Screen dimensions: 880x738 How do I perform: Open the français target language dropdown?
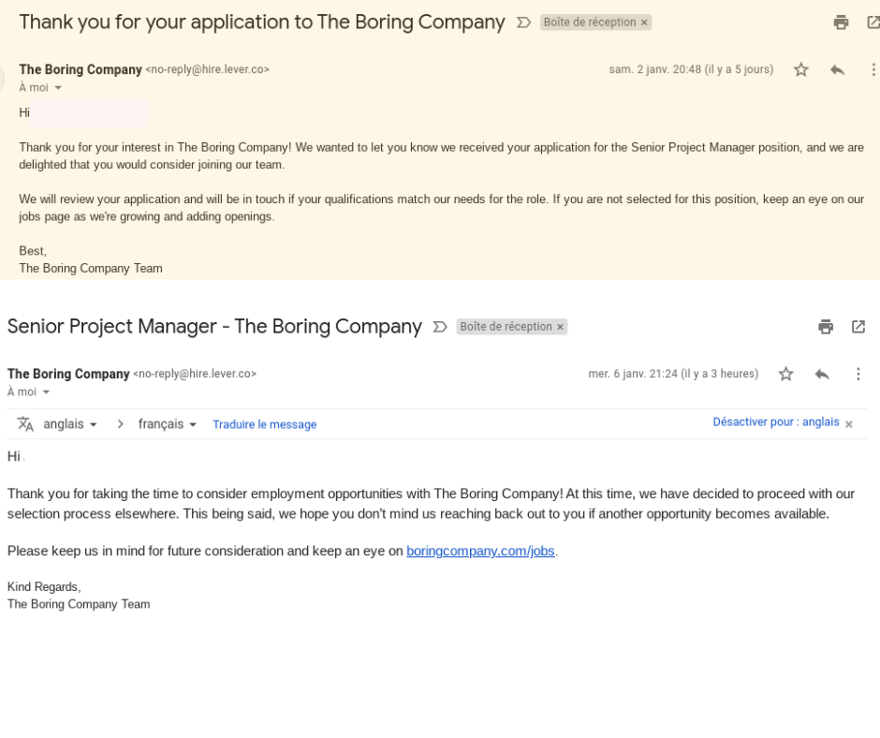point(168,424)
